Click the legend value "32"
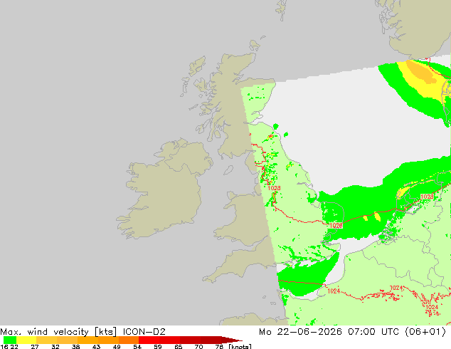The height and width of the screenshot is (349, 451). click(x=55, y=347)
